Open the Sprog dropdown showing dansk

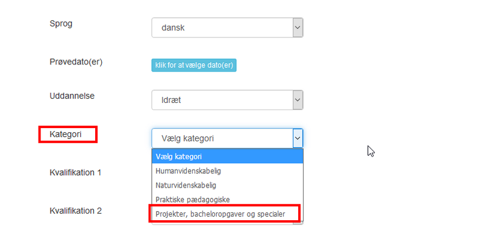tap(227, 28)
